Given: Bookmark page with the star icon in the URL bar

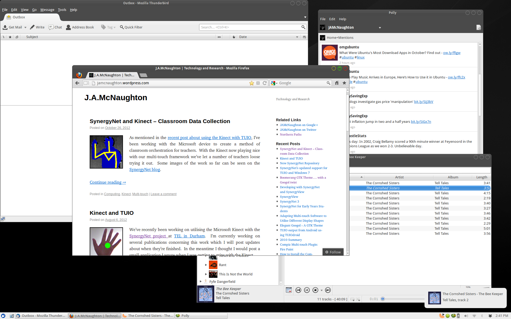Looking at the screenshot, I should coord(252,83).
